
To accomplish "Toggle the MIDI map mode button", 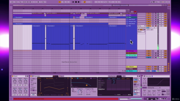I will [x=161, y=2].
